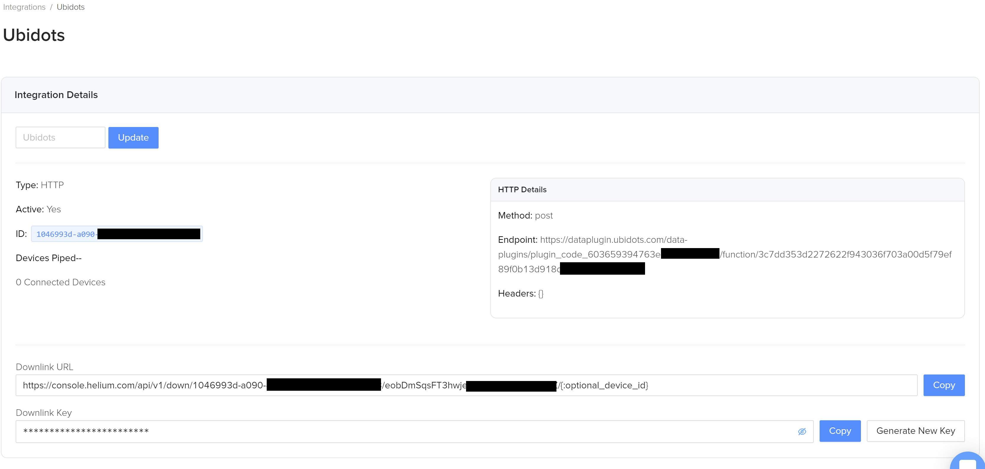Click the HTTP Details panel header
Screen dimensions: 985x469
522,190
